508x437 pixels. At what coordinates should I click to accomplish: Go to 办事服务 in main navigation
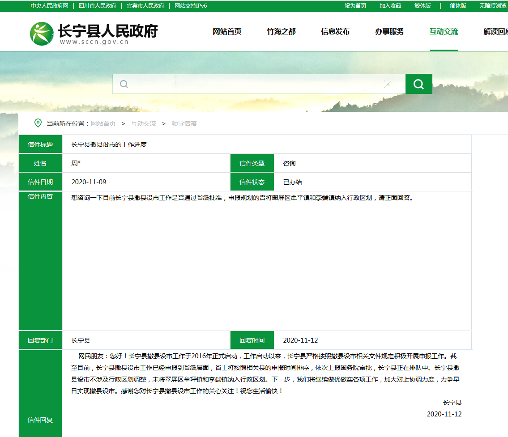click(x=389, y=31)
